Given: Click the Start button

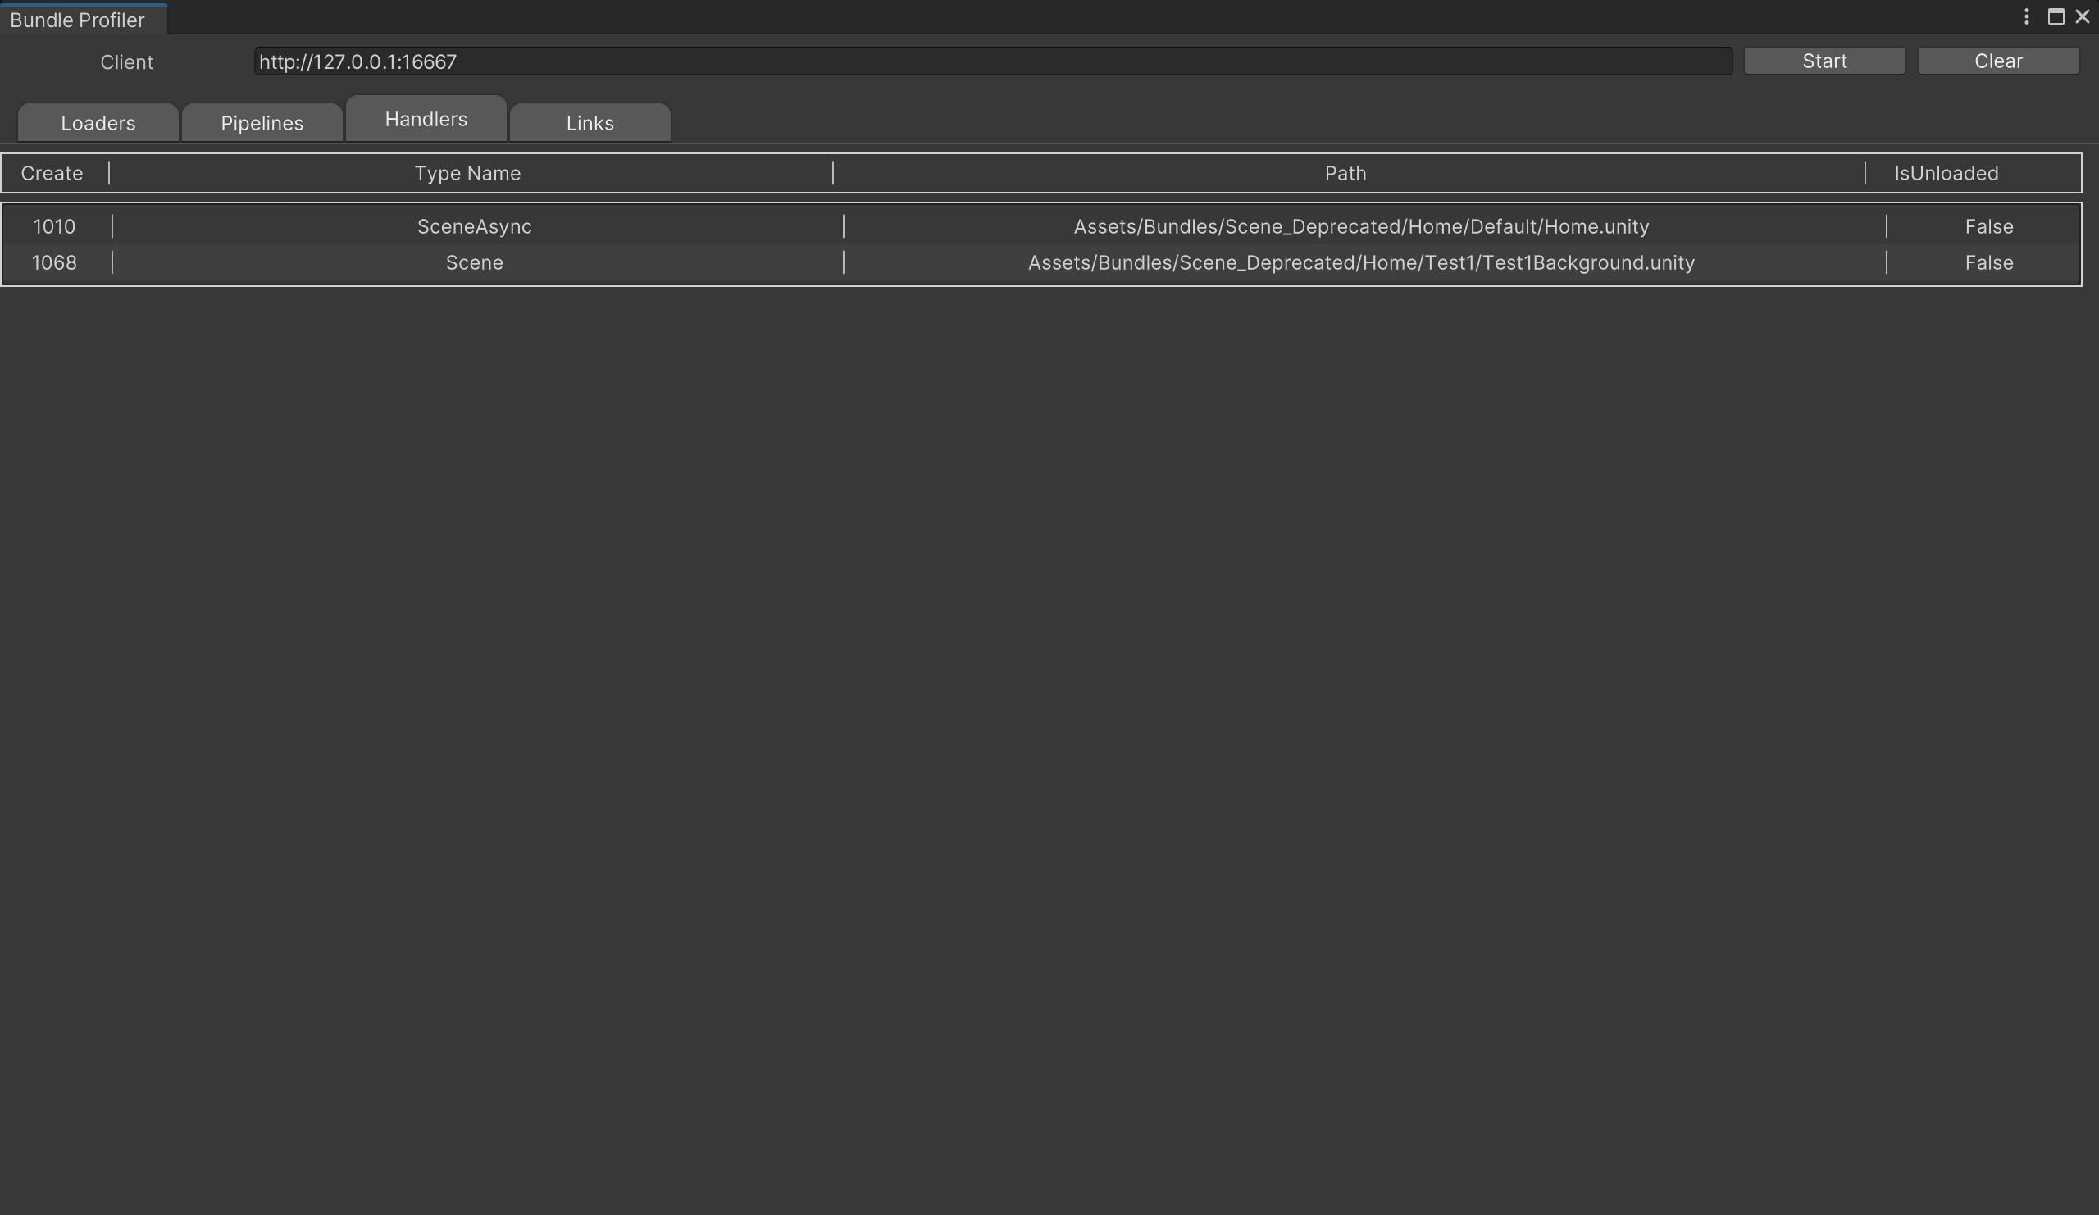Looking at the screenshot, I should pos(1824,61).
